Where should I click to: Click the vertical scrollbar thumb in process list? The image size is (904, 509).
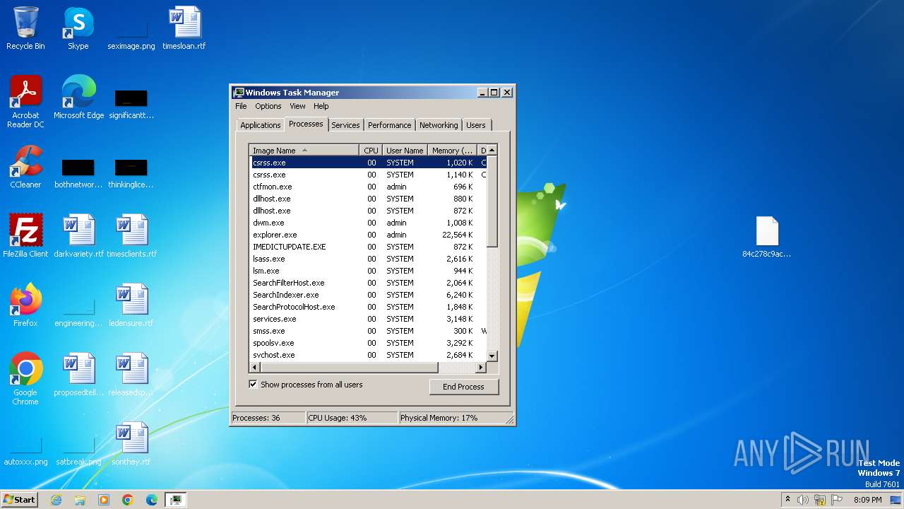(492, 201)
